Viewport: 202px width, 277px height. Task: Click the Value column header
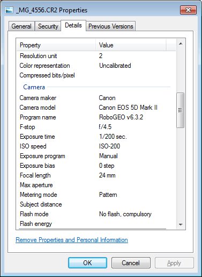(x=131, y=45)
